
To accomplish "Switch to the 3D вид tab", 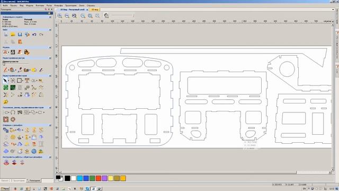I will 95,10.
